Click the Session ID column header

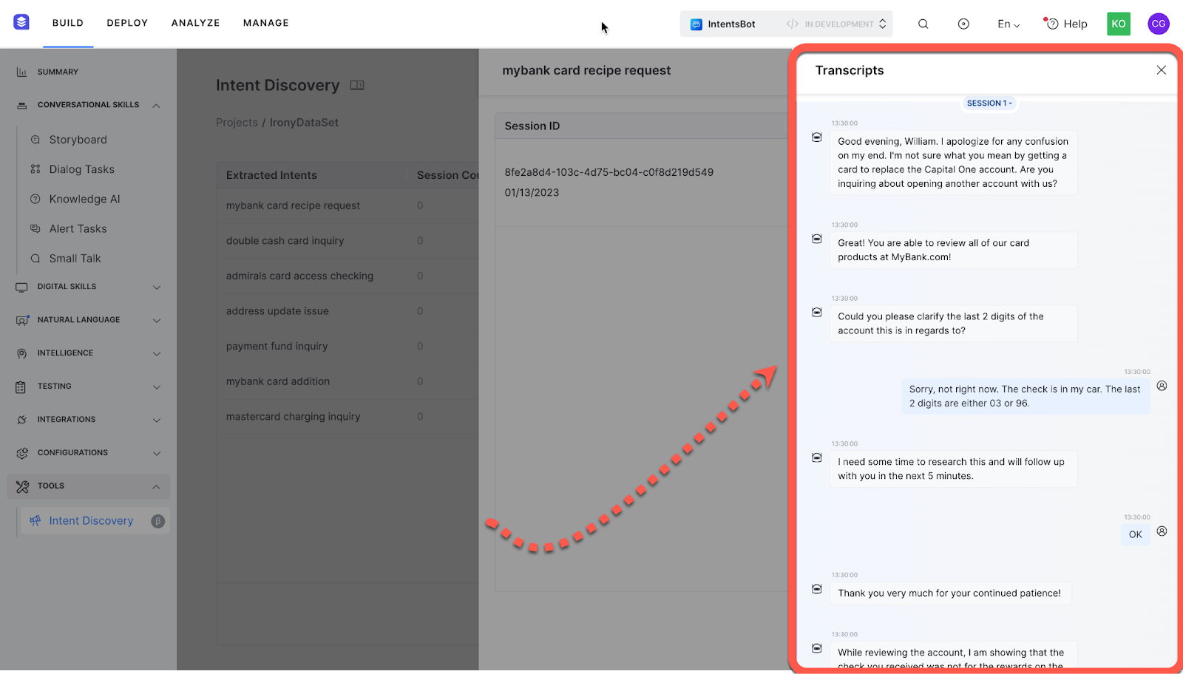532,126
